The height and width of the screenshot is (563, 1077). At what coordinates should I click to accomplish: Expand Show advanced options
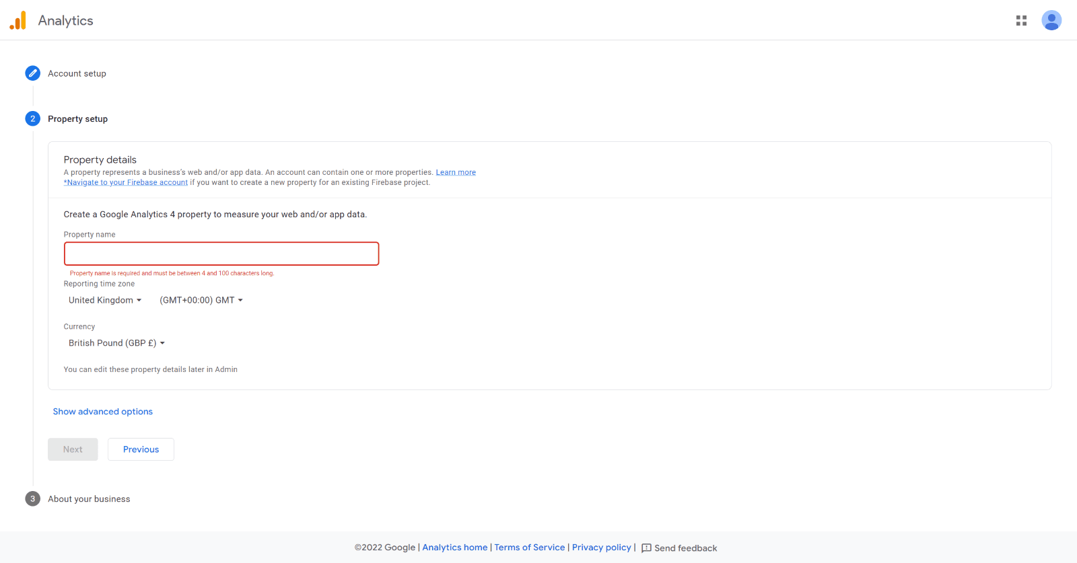pyautogui.click(x=103, y=412)
